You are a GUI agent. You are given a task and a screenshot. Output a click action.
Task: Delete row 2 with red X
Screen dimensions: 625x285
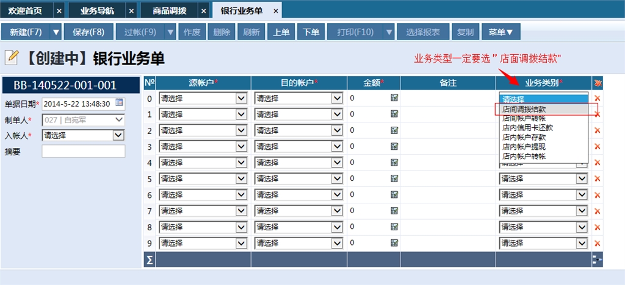597,130
